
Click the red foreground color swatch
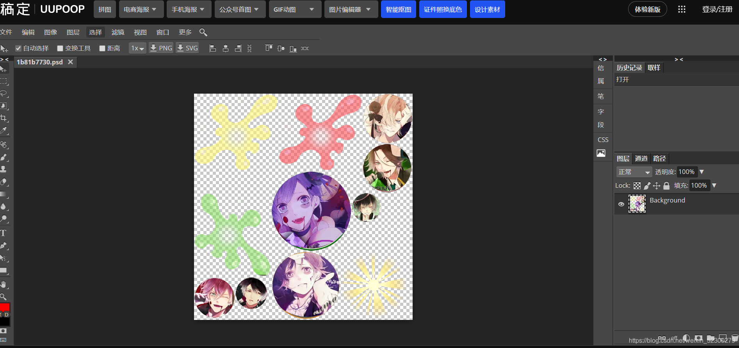tap(5, 307)
